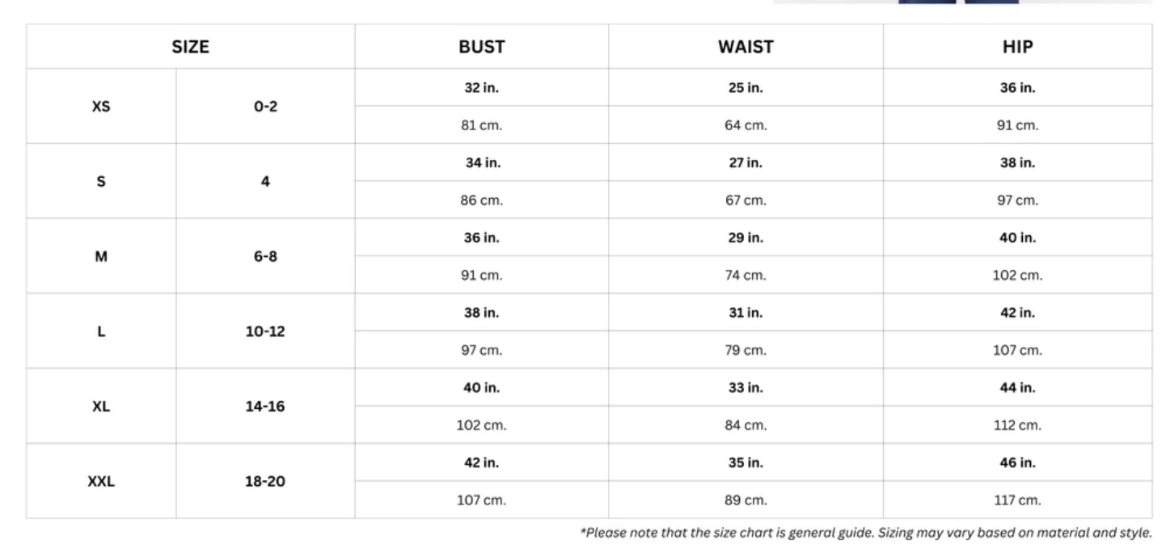The width and height of the screenshot is (1166, 553).
Task: Click the M size label
Action: [101, 256]
